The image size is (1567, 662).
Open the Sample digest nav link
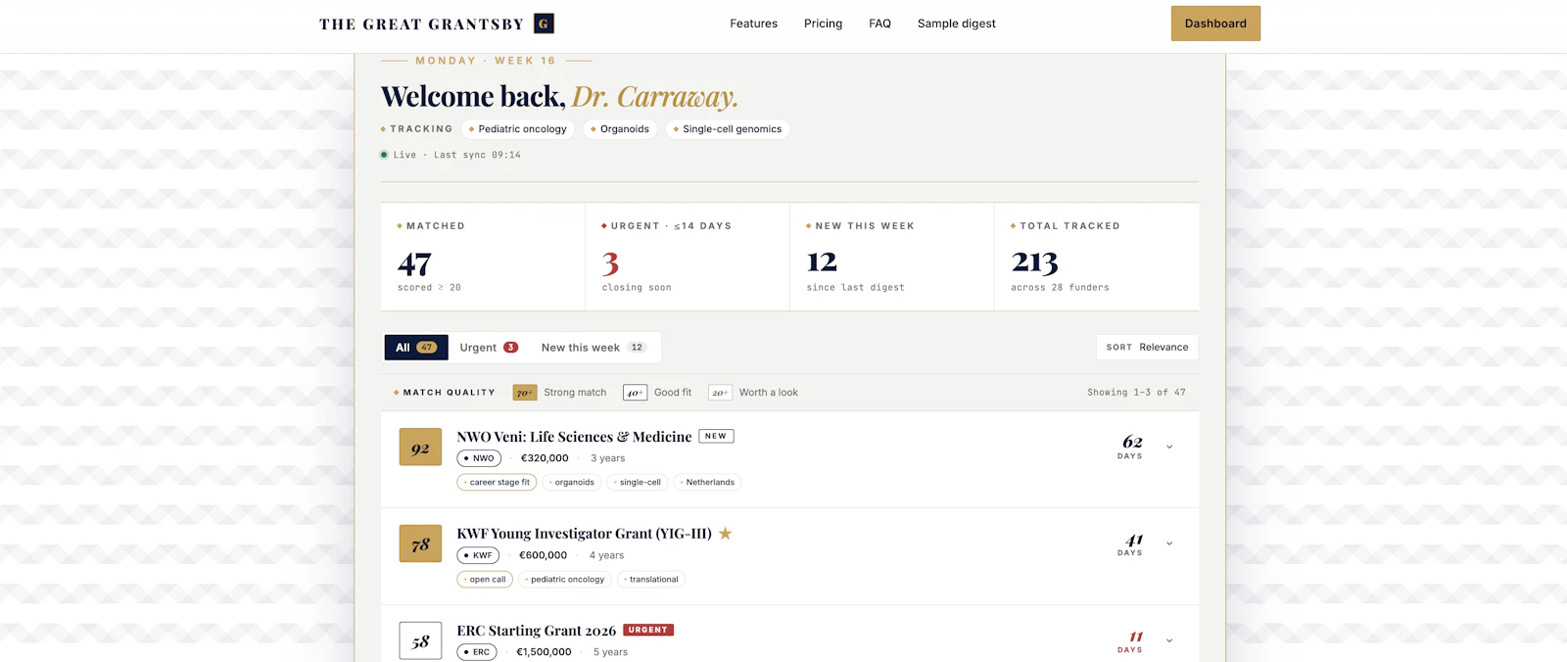pos(956,24)
